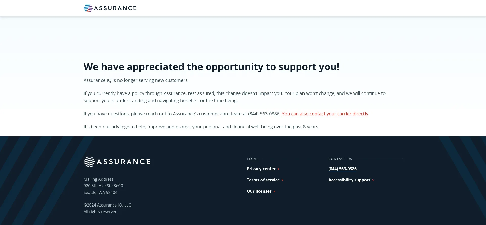Image resolution: width=486 pixels, height=225 pixels.
Task: Click the customer care phone number in paragraph
Action: pos(264,114)
